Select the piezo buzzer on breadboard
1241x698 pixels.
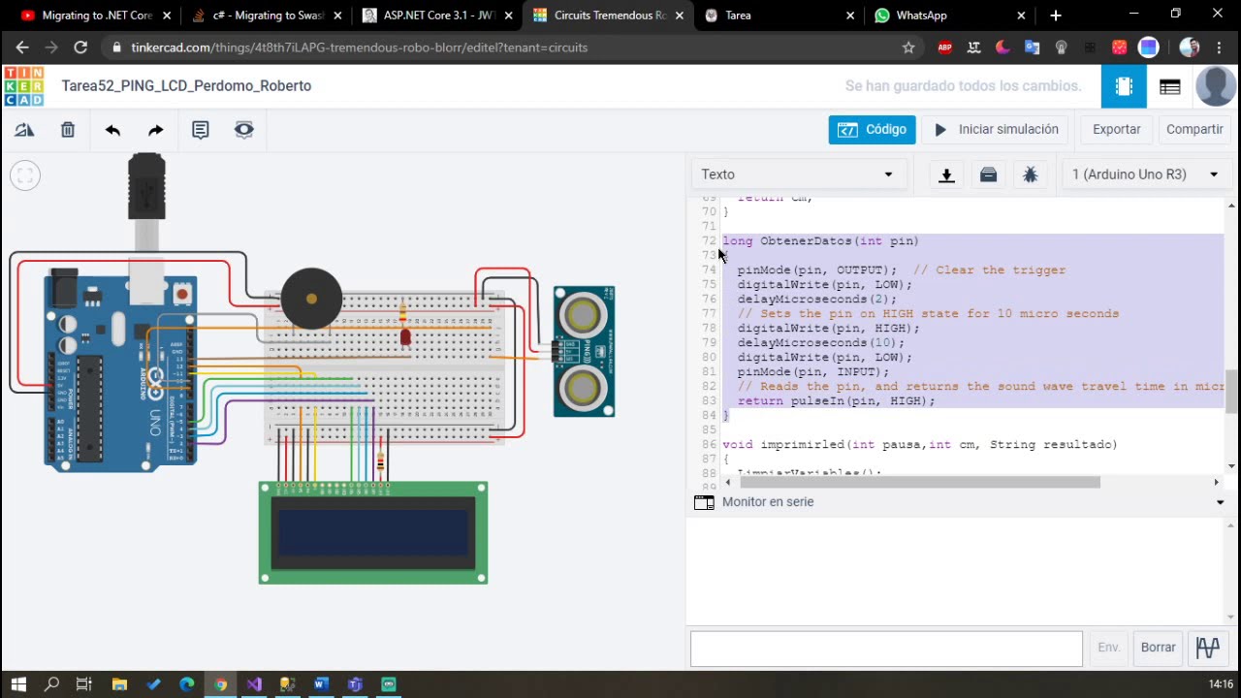pos(311,298)
